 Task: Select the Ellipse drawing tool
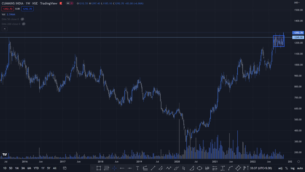pos(200,168)
